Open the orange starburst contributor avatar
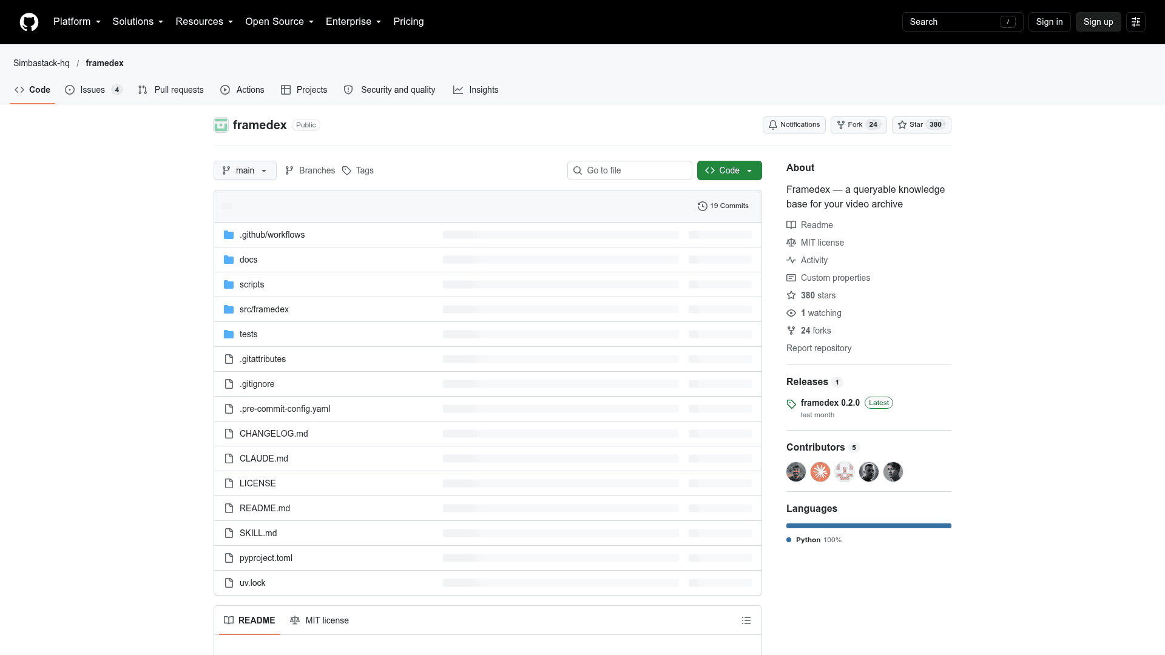The height and width of the screenshot is (655, 1165). [x=820, y=472]
